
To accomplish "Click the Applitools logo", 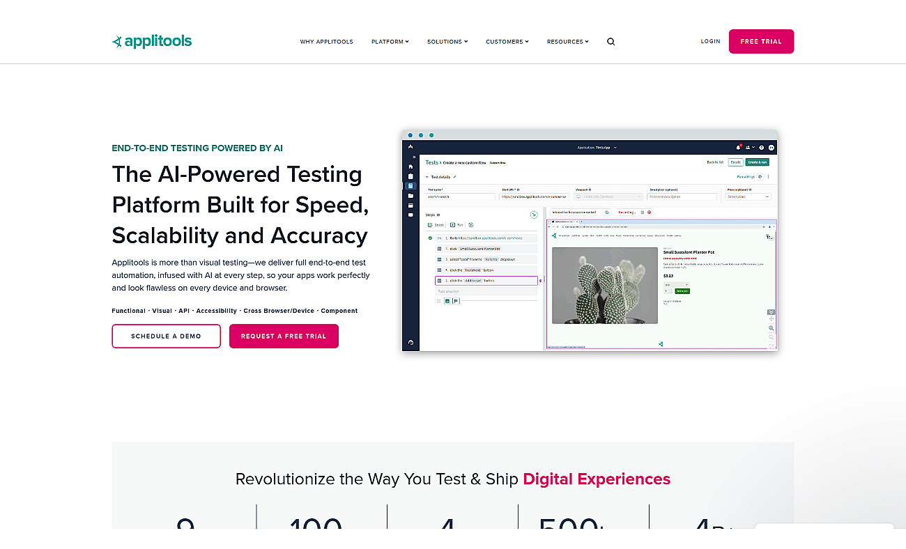I will click(152, 41).
